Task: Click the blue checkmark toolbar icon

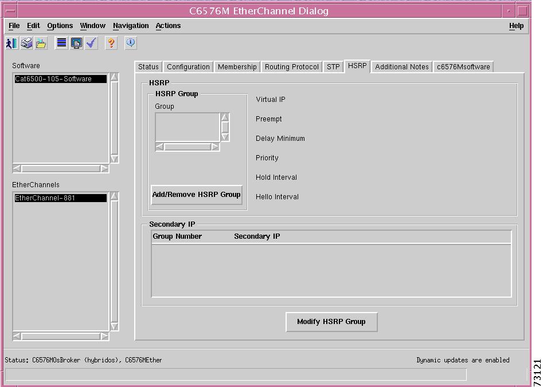Action: (x=91, y=44)
